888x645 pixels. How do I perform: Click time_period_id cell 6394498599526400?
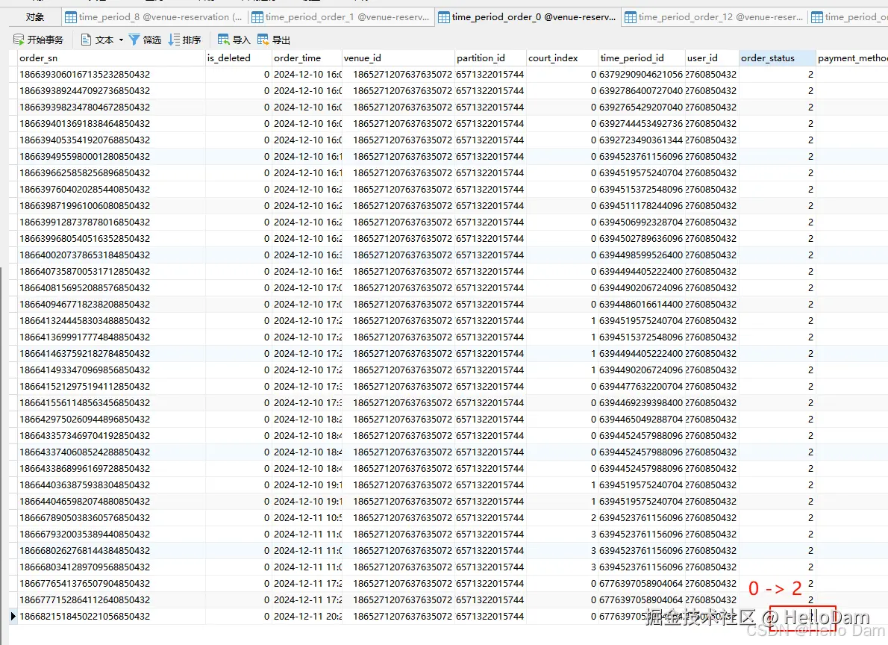click(641, 255)
